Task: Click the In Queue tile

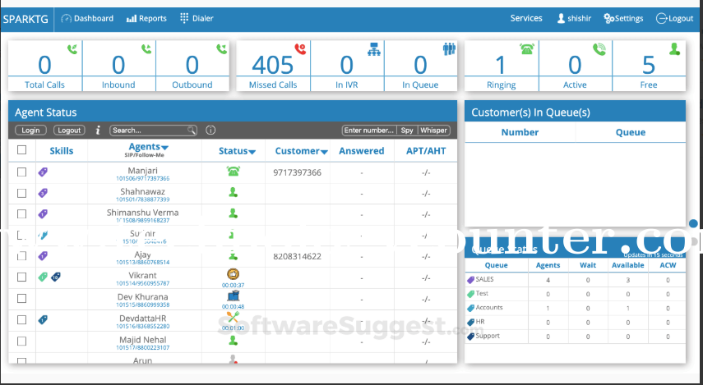Action: coord(420,66)
